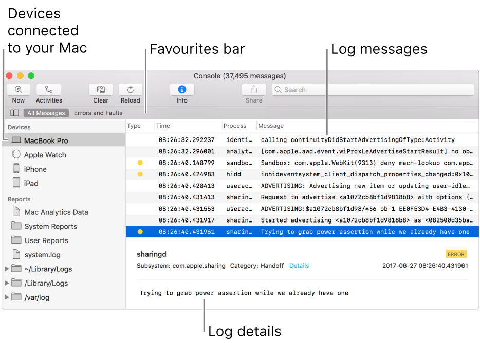Click the yellow dot on the sandbo… row
The height and width of the screenshot is (343, 480).
coord(140,163)
